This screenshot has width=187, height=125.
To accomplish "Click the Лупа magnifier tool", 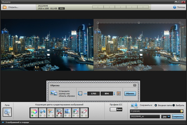I will (x=7, y=112).
